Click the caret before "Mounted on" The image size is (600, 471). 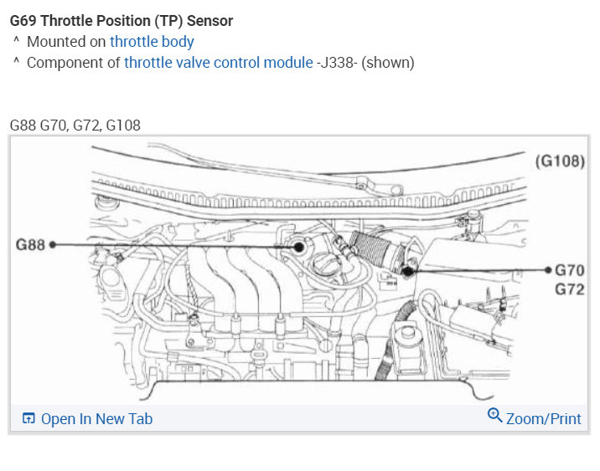(x=15, y=41)
